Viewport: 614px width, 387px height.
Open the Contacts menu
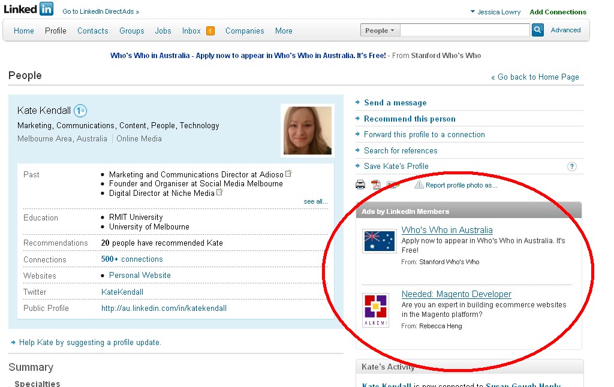93,31
